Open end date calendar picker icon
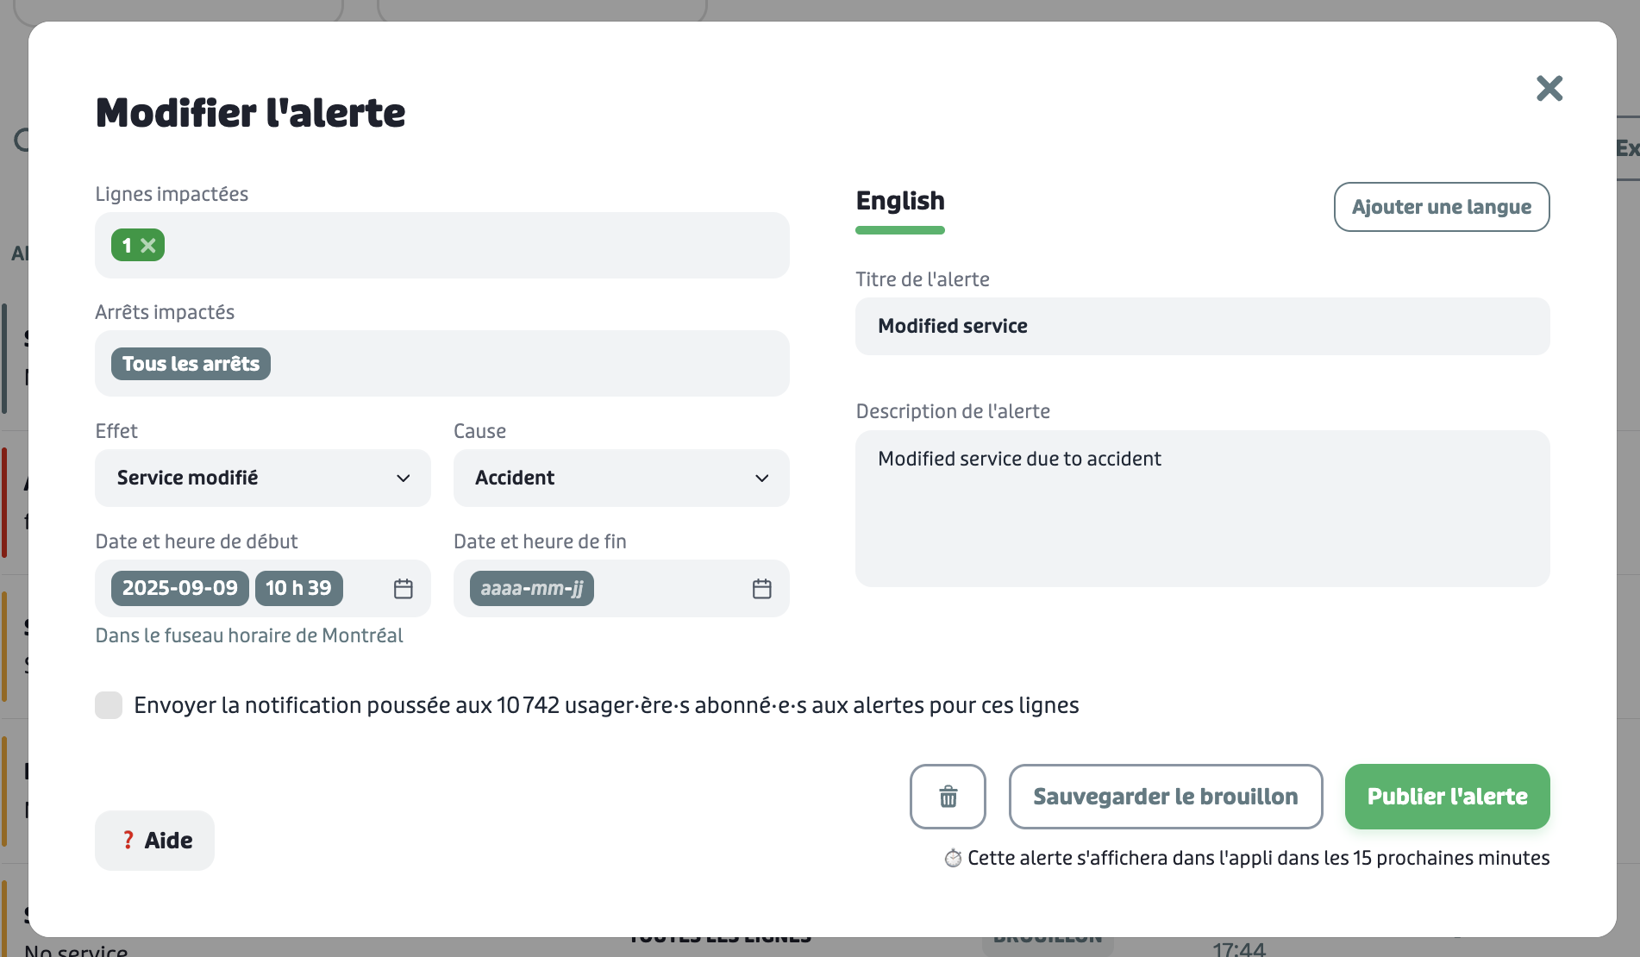Image resolution: width=1640 pixels, height=957 pixels. pyautogui.click(x=762, y=589)
